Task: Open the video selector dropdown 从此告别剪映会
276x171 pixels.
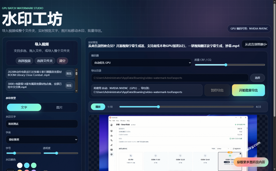Action: 255,45
